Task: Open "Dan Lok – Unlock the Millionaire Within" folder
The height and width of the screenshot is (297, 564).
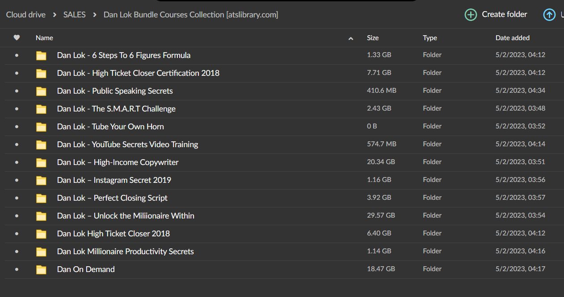Action: click(x=126, y=216)
